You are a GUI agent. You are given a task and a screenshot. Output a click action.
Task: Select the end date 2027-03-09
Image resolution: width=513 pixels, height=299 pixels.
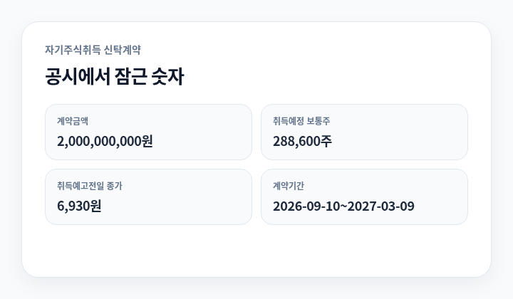[x=380, y=206]
